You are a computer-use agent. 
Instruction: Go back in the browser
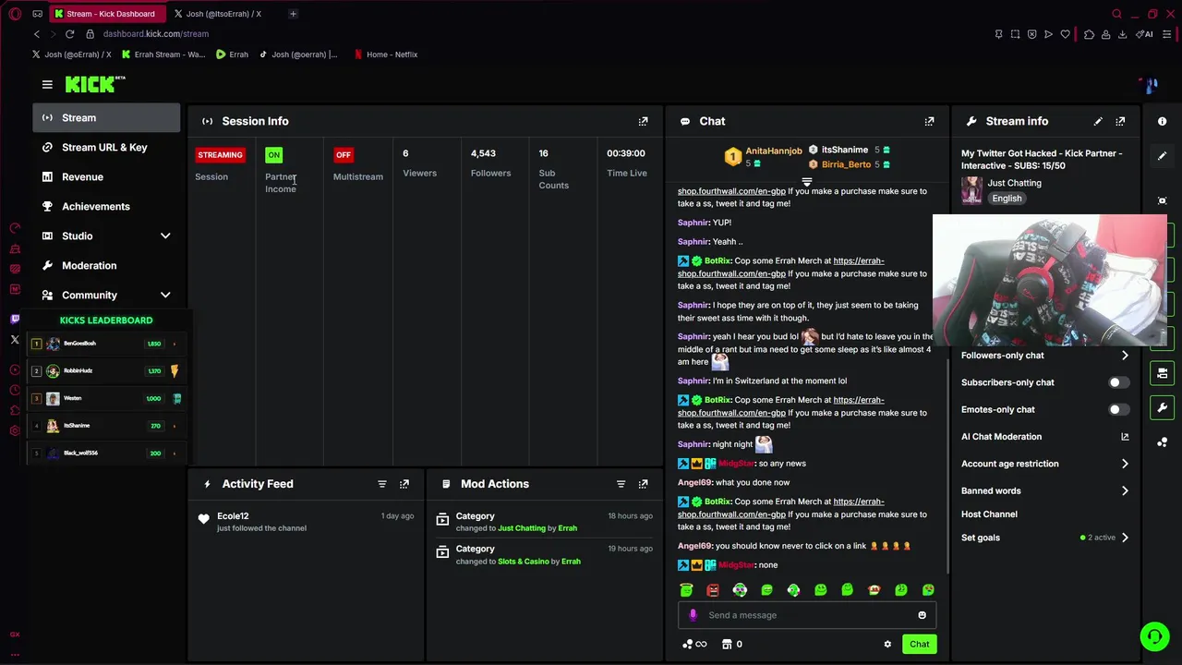[x=37, y=34]
